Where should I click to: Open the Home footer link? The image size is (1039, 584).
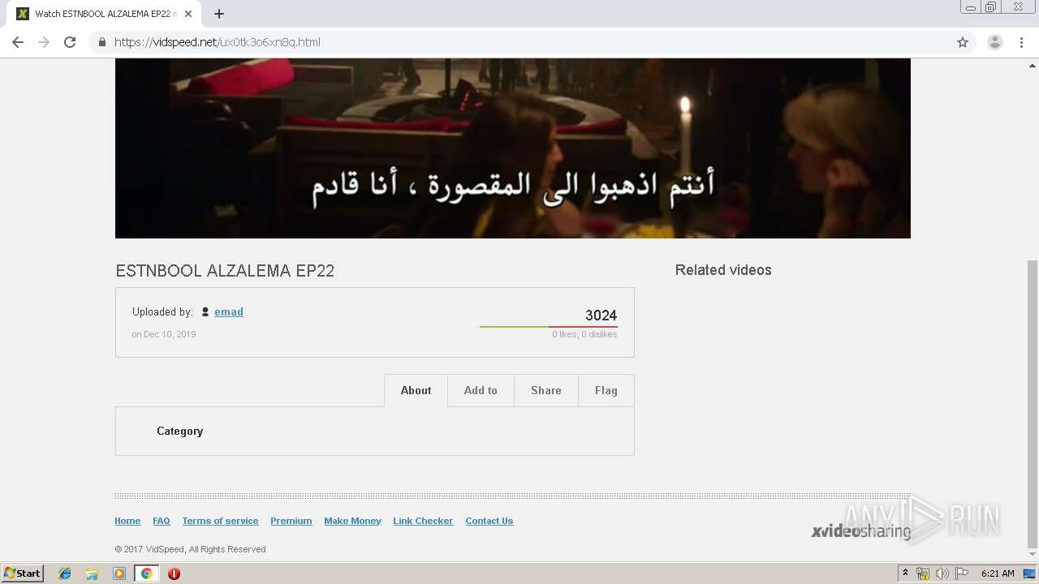[x=127, y=521]
